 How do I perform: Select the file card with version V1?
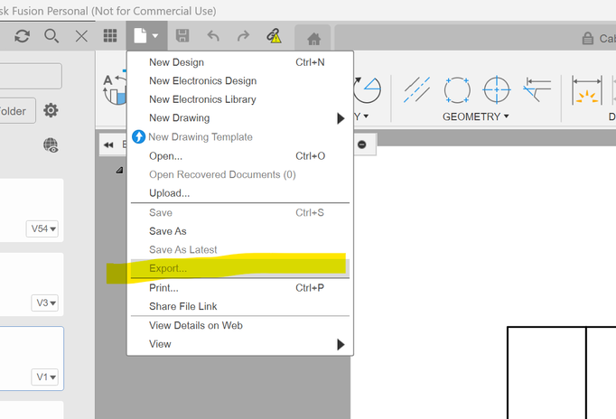[x=32, y=358]
